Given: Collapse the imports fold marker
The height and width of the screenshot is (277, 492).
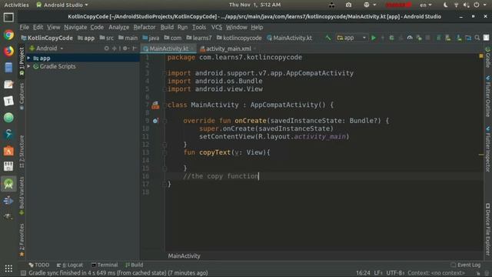Looking at the screenshot, I should coord(165,73).
